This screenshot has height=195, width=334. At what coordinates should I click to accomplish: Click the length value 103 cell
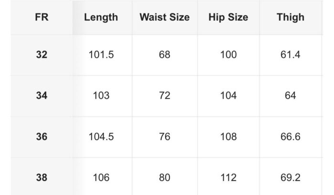101,96
